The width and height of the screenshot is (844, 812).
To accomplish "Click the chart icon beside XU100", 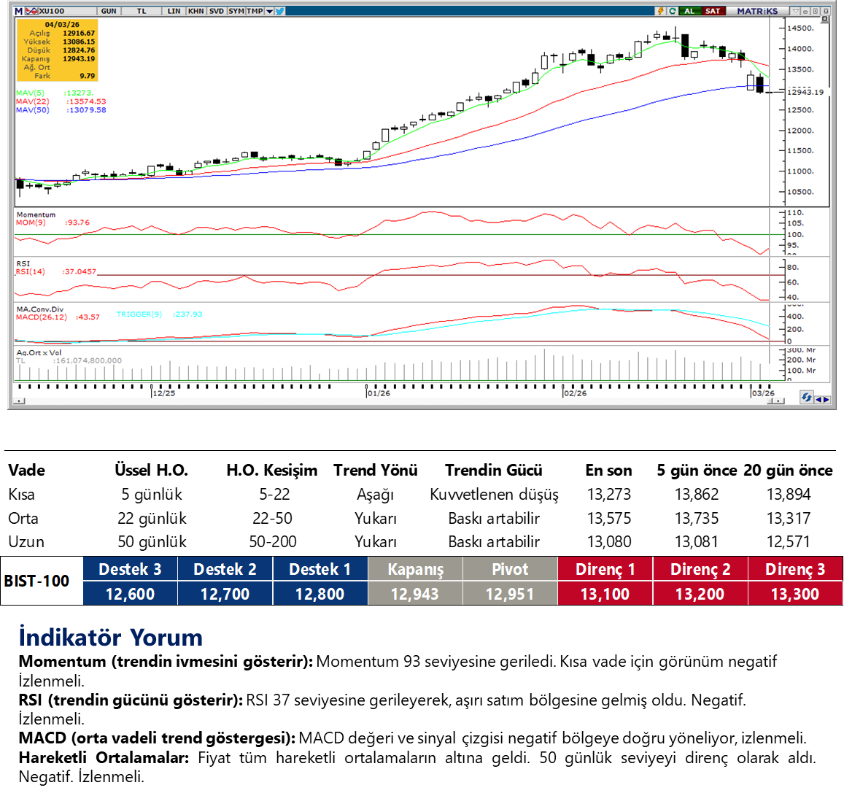I will tap(31, 11).
